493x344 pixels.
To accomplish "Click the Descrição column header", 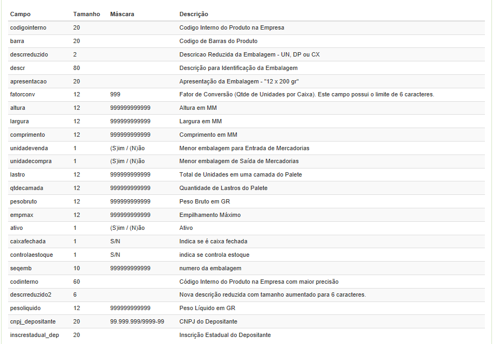I will coord(194,14).
